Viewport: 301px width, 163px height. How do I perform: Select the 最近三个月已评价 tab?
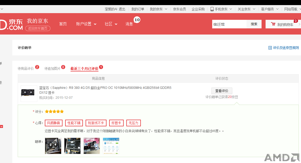coord(84,69)
